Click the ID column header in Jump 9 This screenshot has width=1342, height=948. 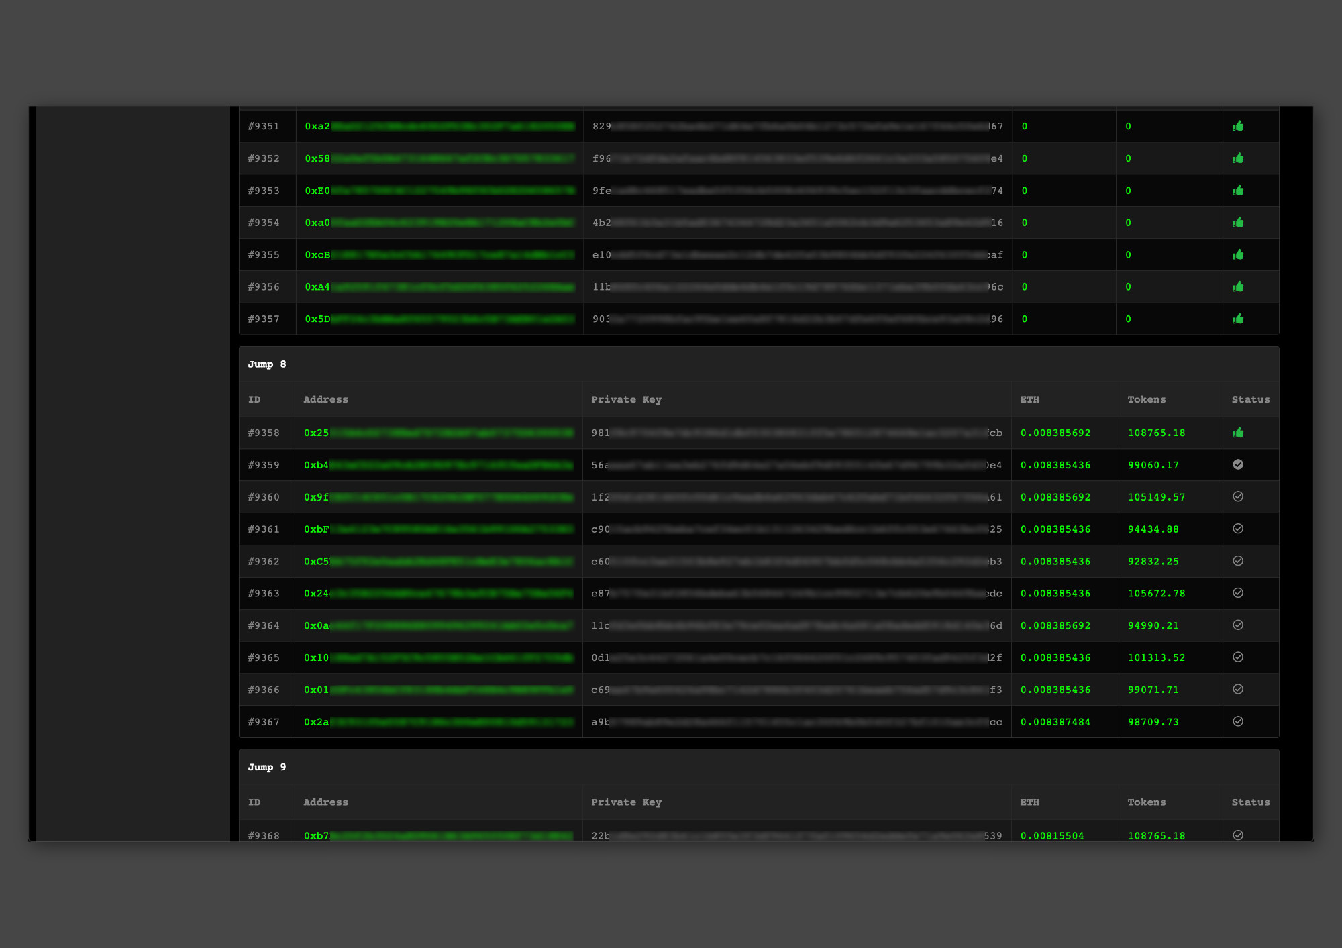pos(254,802)
